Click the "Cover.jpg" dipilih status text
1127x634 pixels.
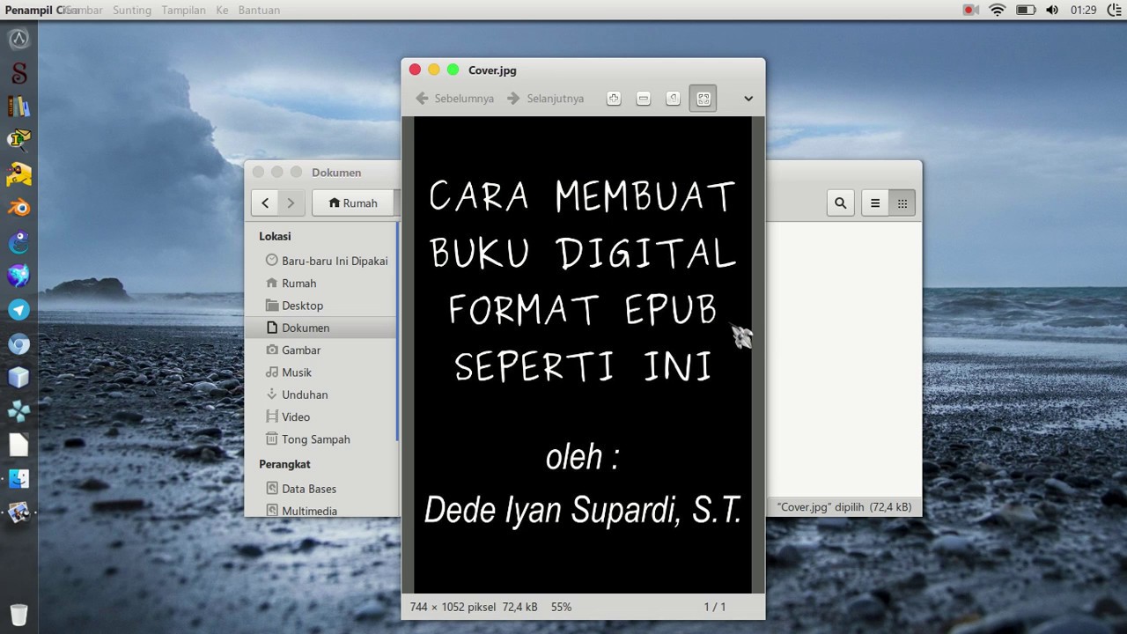click(x=844, y=507)
